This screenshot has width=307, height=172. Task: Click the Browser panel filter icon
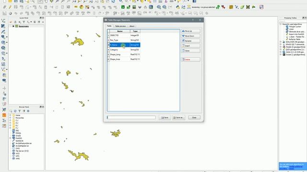click(19, 111)
